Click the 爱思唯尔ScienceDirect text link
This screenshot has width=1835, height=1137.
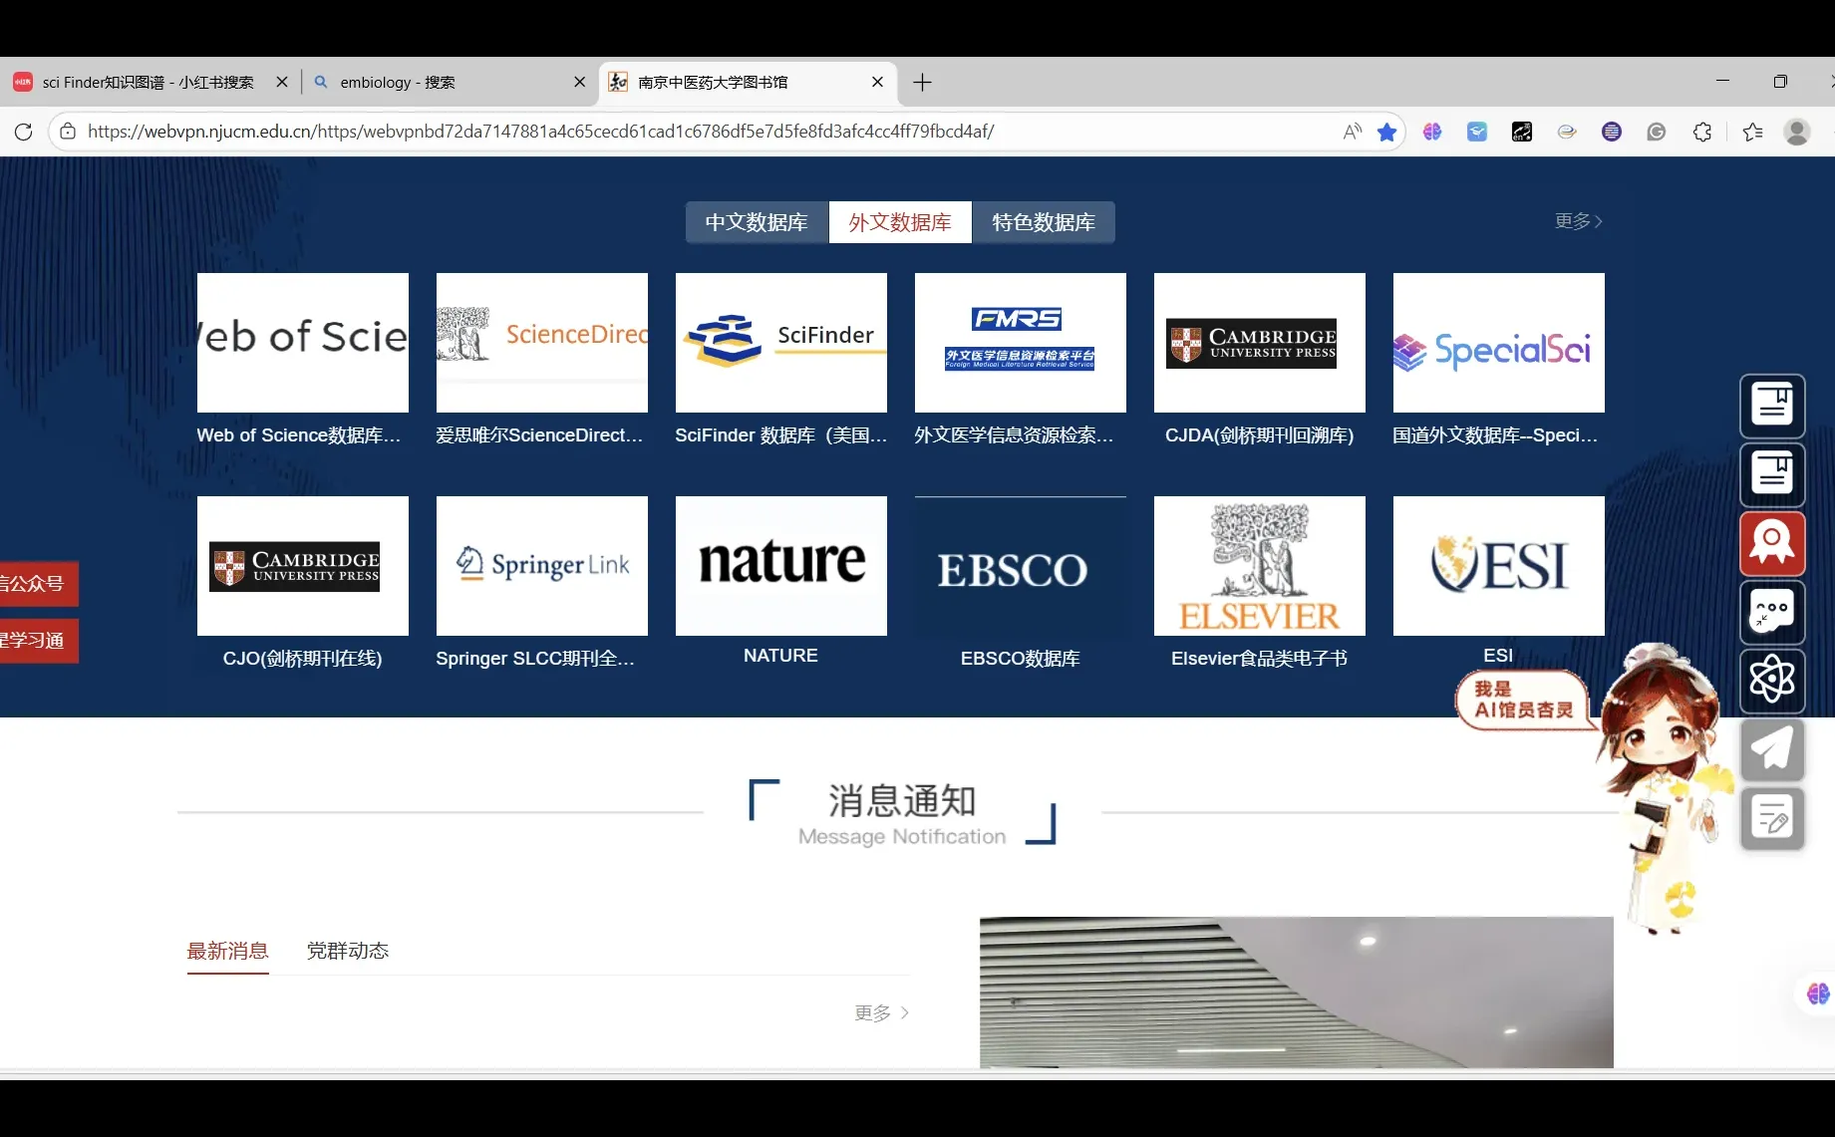coord(539,435)
